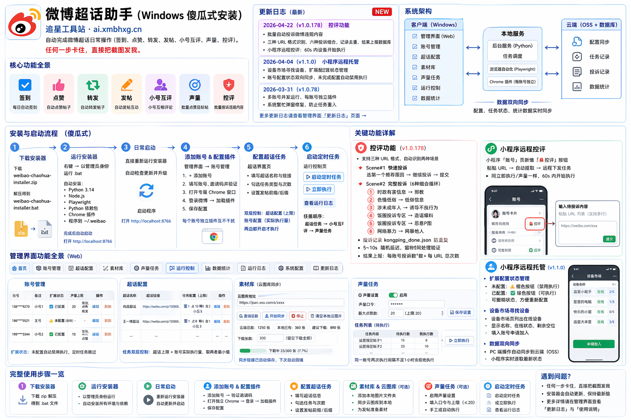Click the green 提交 button
The image size is (631, 420).
click(x=609, y=239)
